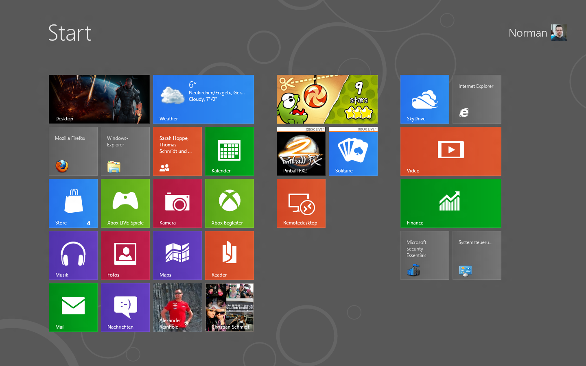Open the Nachrichten messaging tile

tap(125, 307)
